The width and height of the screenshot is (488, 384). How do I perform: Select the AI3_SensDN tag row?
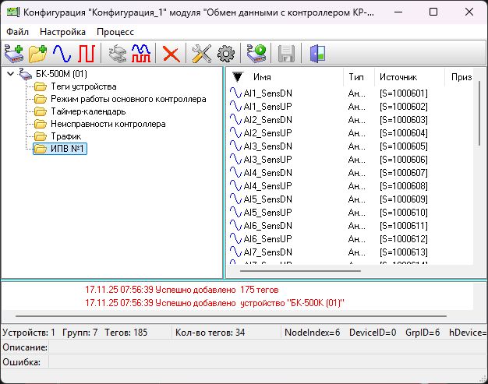pos(267,146)
